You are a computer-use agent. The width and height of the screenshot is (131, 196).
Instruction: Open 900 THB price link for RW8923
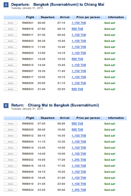(77, 89)
